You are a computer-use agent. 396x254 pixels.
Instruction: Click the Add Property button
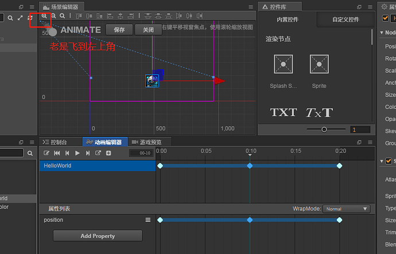pyautogui.click(x=98, y=236)
